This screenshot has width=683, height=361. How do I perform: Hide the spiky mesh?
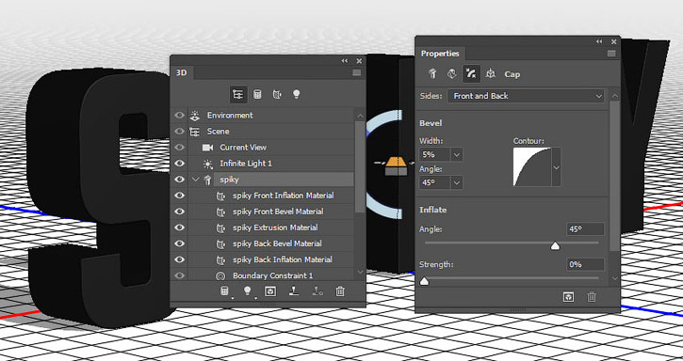pyautogui.click(x=179, y=180)
